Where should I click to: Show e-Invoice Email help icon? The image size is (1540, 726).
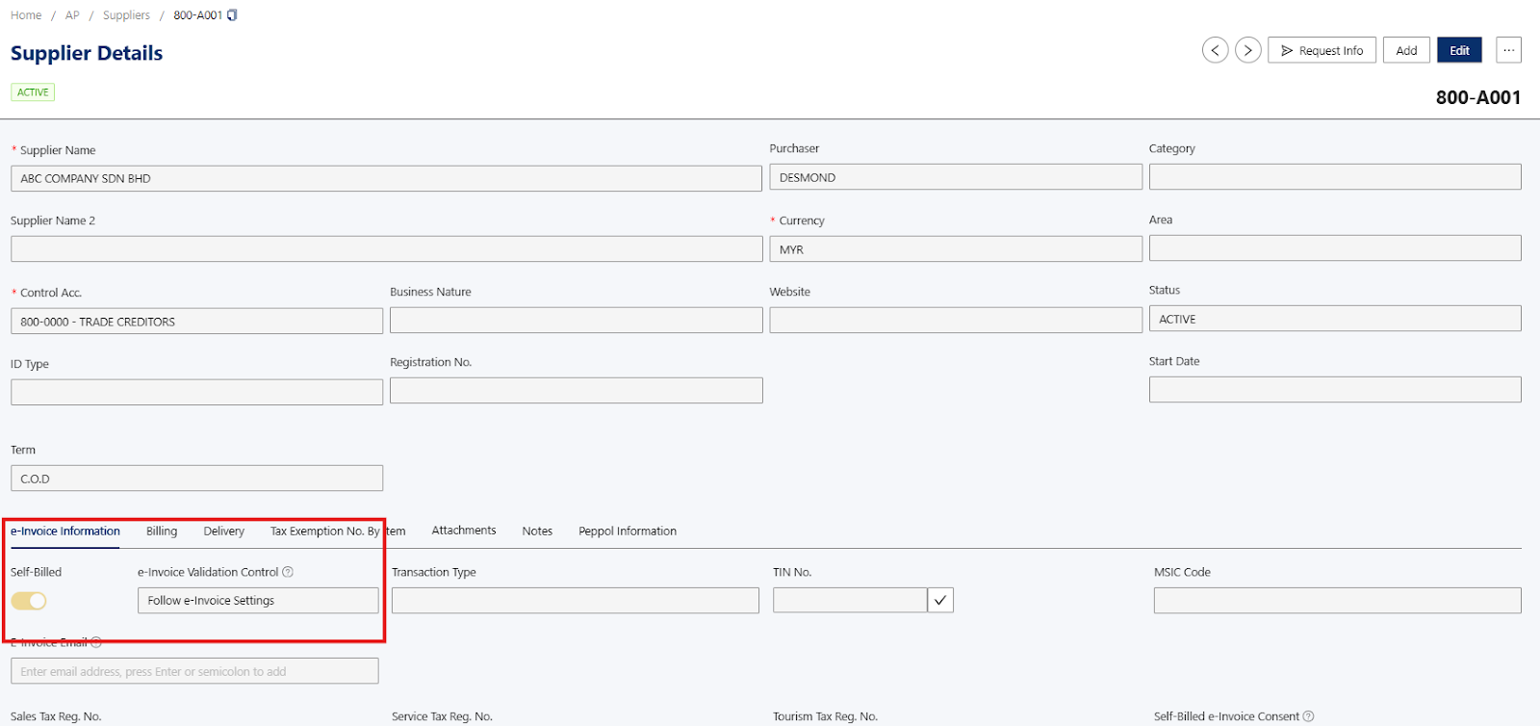[x=96, y=642]
